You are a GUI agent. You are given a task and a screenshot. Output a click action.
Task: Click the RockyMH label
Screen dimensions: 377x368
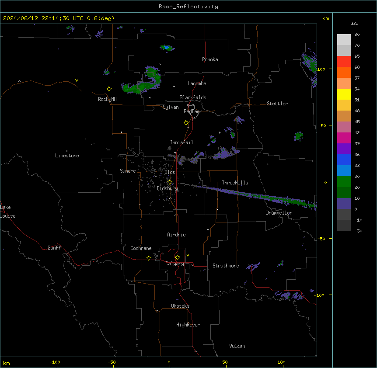click(107, 99)
